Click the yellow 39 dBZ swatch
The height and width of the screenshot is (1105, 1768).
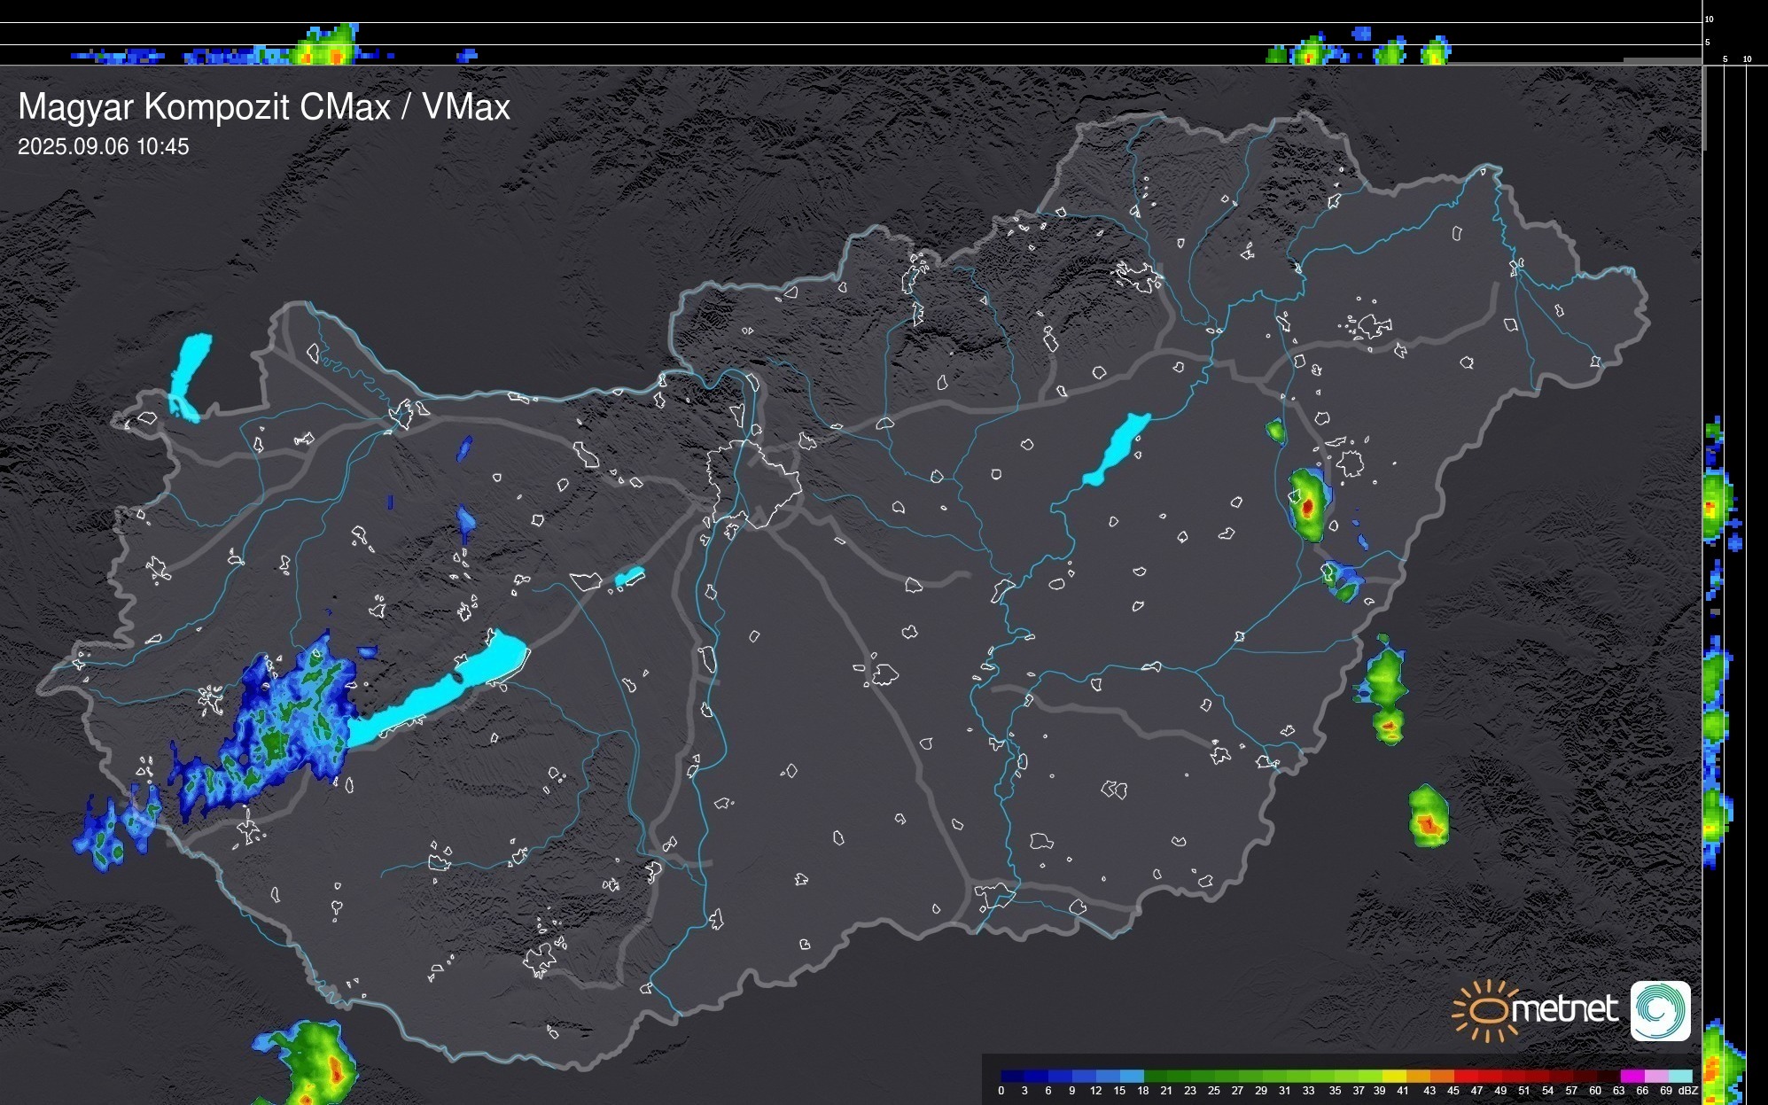pyautogui.click(x=1392, y=1076)
